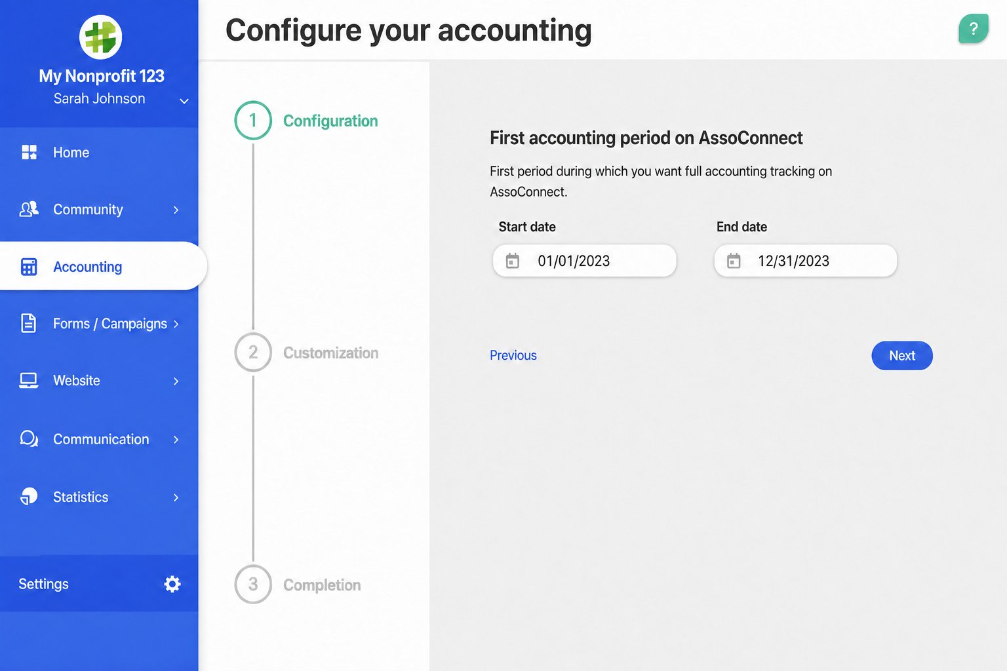Open the Settings gear icon
The height and width of the screenshot is (671, 1007).
click(x=172, y=584)
